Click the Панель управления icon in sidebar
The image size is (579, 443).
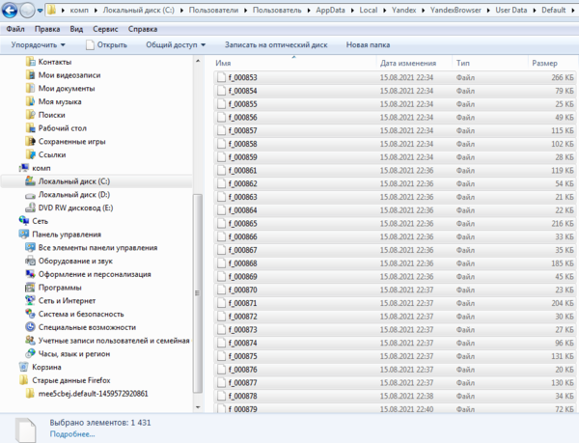pos(23,234)
